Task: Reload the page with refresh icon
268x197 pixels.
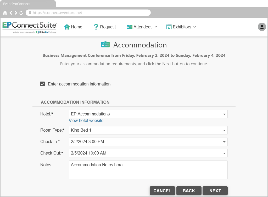Action: tap(21, 13)
